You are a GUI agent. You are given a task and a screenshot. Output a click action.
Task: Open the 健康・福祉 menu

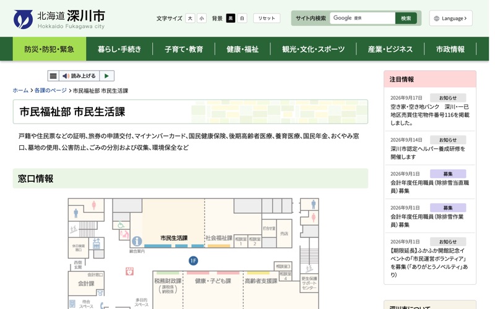click(x=243, y=49)
